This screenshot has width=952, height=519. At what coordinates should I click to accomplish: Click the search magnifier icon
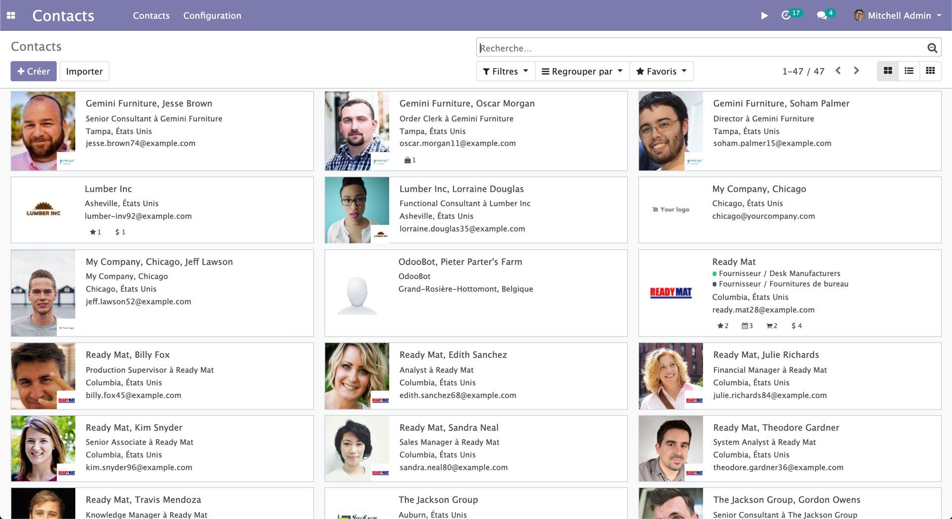931,47
